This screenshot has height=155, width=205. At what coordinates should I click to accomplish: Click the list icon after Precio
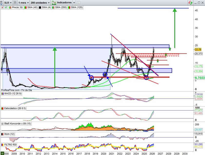pyautogui.click(x=21, y=7)
